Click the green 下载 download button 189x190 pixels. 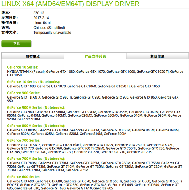pos(16,44)
